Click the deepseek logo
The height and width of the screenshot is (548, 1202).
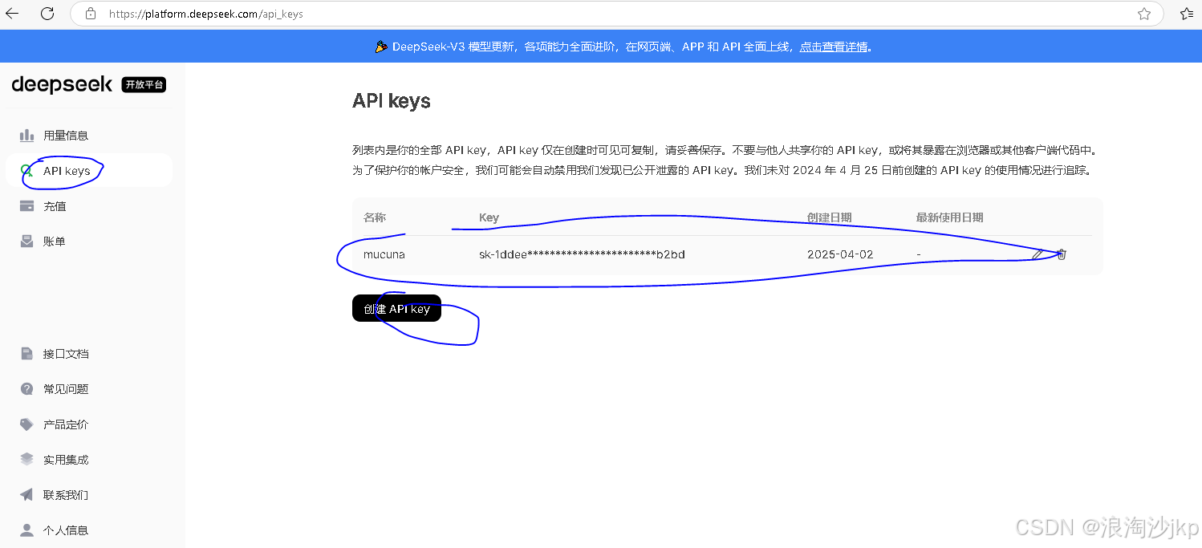tap(62, 84)
